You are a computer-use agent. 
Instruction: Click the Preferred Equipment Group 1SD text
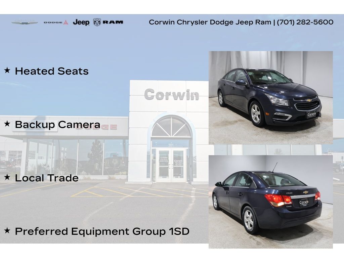[102, 231]
